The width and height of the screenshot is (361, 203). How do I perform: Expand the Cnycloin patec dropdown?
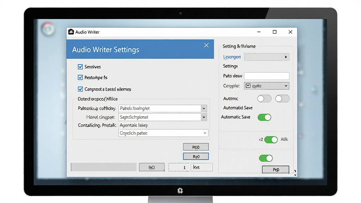163,133
